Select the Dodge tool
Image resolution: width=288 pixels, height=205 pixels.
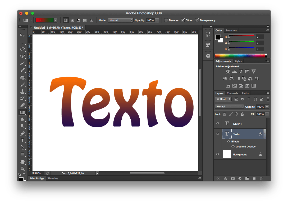point(22,126)
